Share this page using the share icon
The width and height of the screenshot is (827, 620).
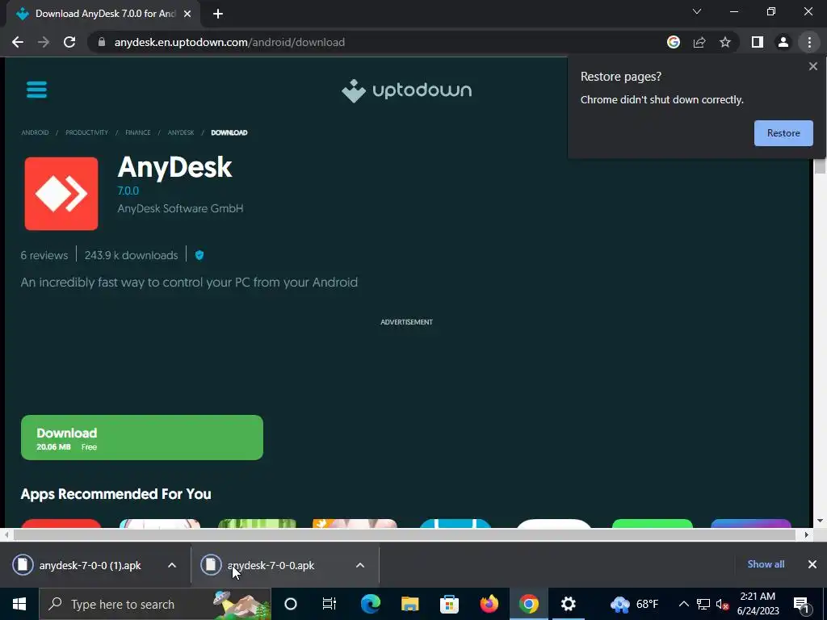(x=699, y=42)
